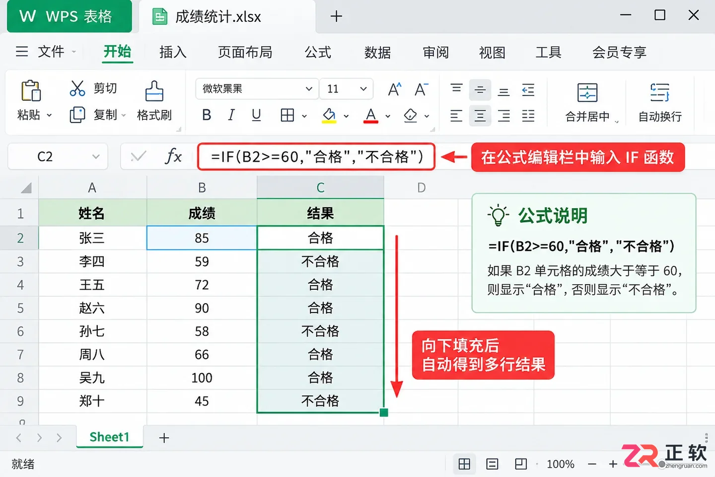Open the 公式 ribbon tab
Viewport: 715px width, 477px height.
318,52
